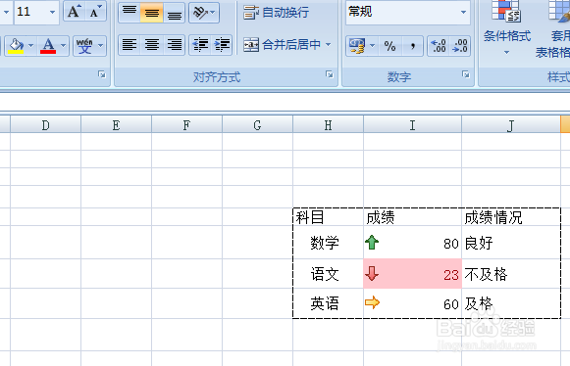
Task: Select the 数学 cell
Action: pyautogui.click(x=328, y=243)
